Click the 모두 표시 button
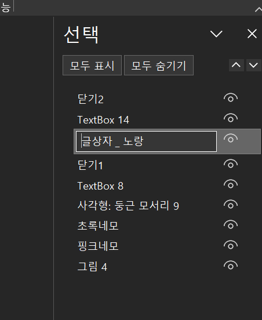262x320 pixels. [92, 66]
